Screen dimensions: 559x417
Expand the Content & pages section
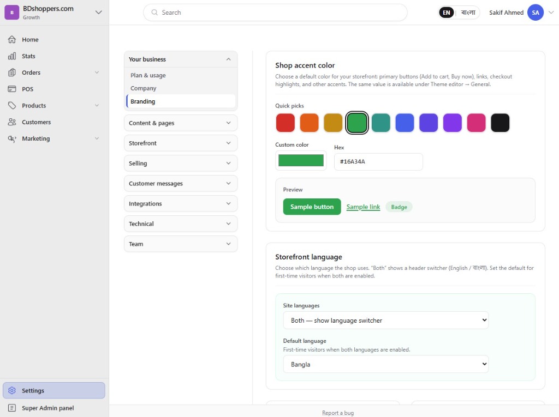tap(181, 123)
